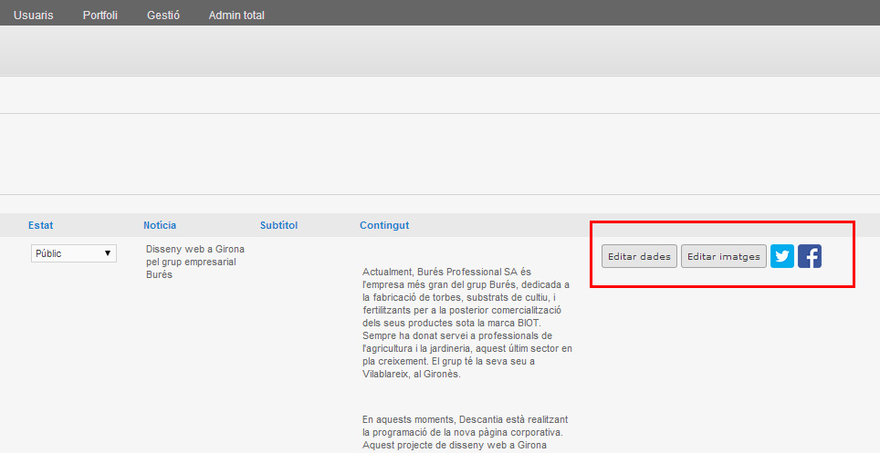Share the news item on Facebook

pos(810,256)
